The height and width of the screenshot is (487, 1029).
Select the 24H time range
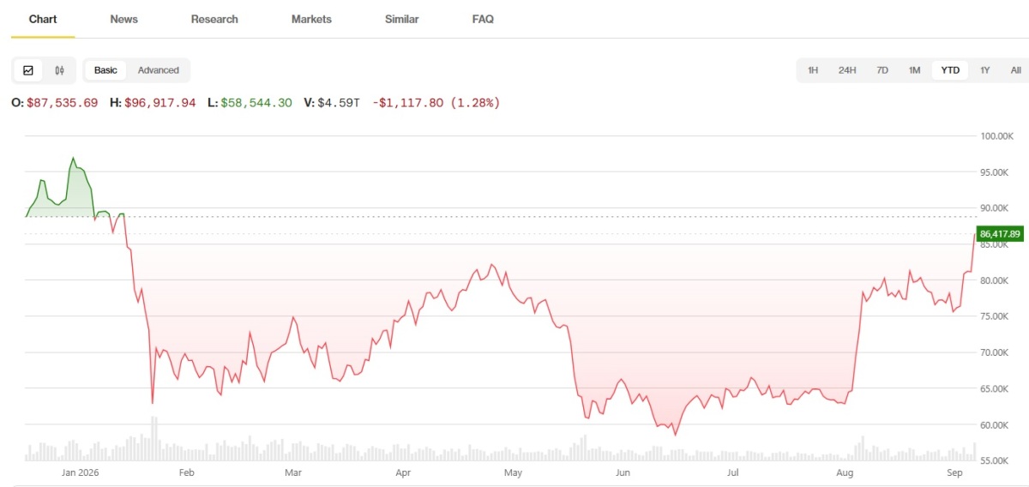(847, 70)
